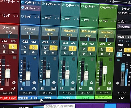Open automation mode on channel 24
This screenshot has width=131, height=108.
tap(85, 93)
